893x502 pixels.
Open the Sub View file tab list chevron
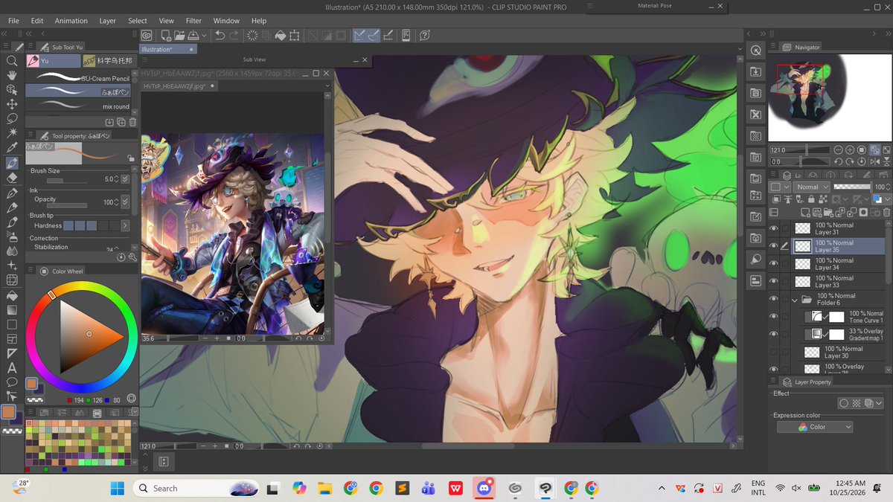pyautogui.click(x=328, y=86)
